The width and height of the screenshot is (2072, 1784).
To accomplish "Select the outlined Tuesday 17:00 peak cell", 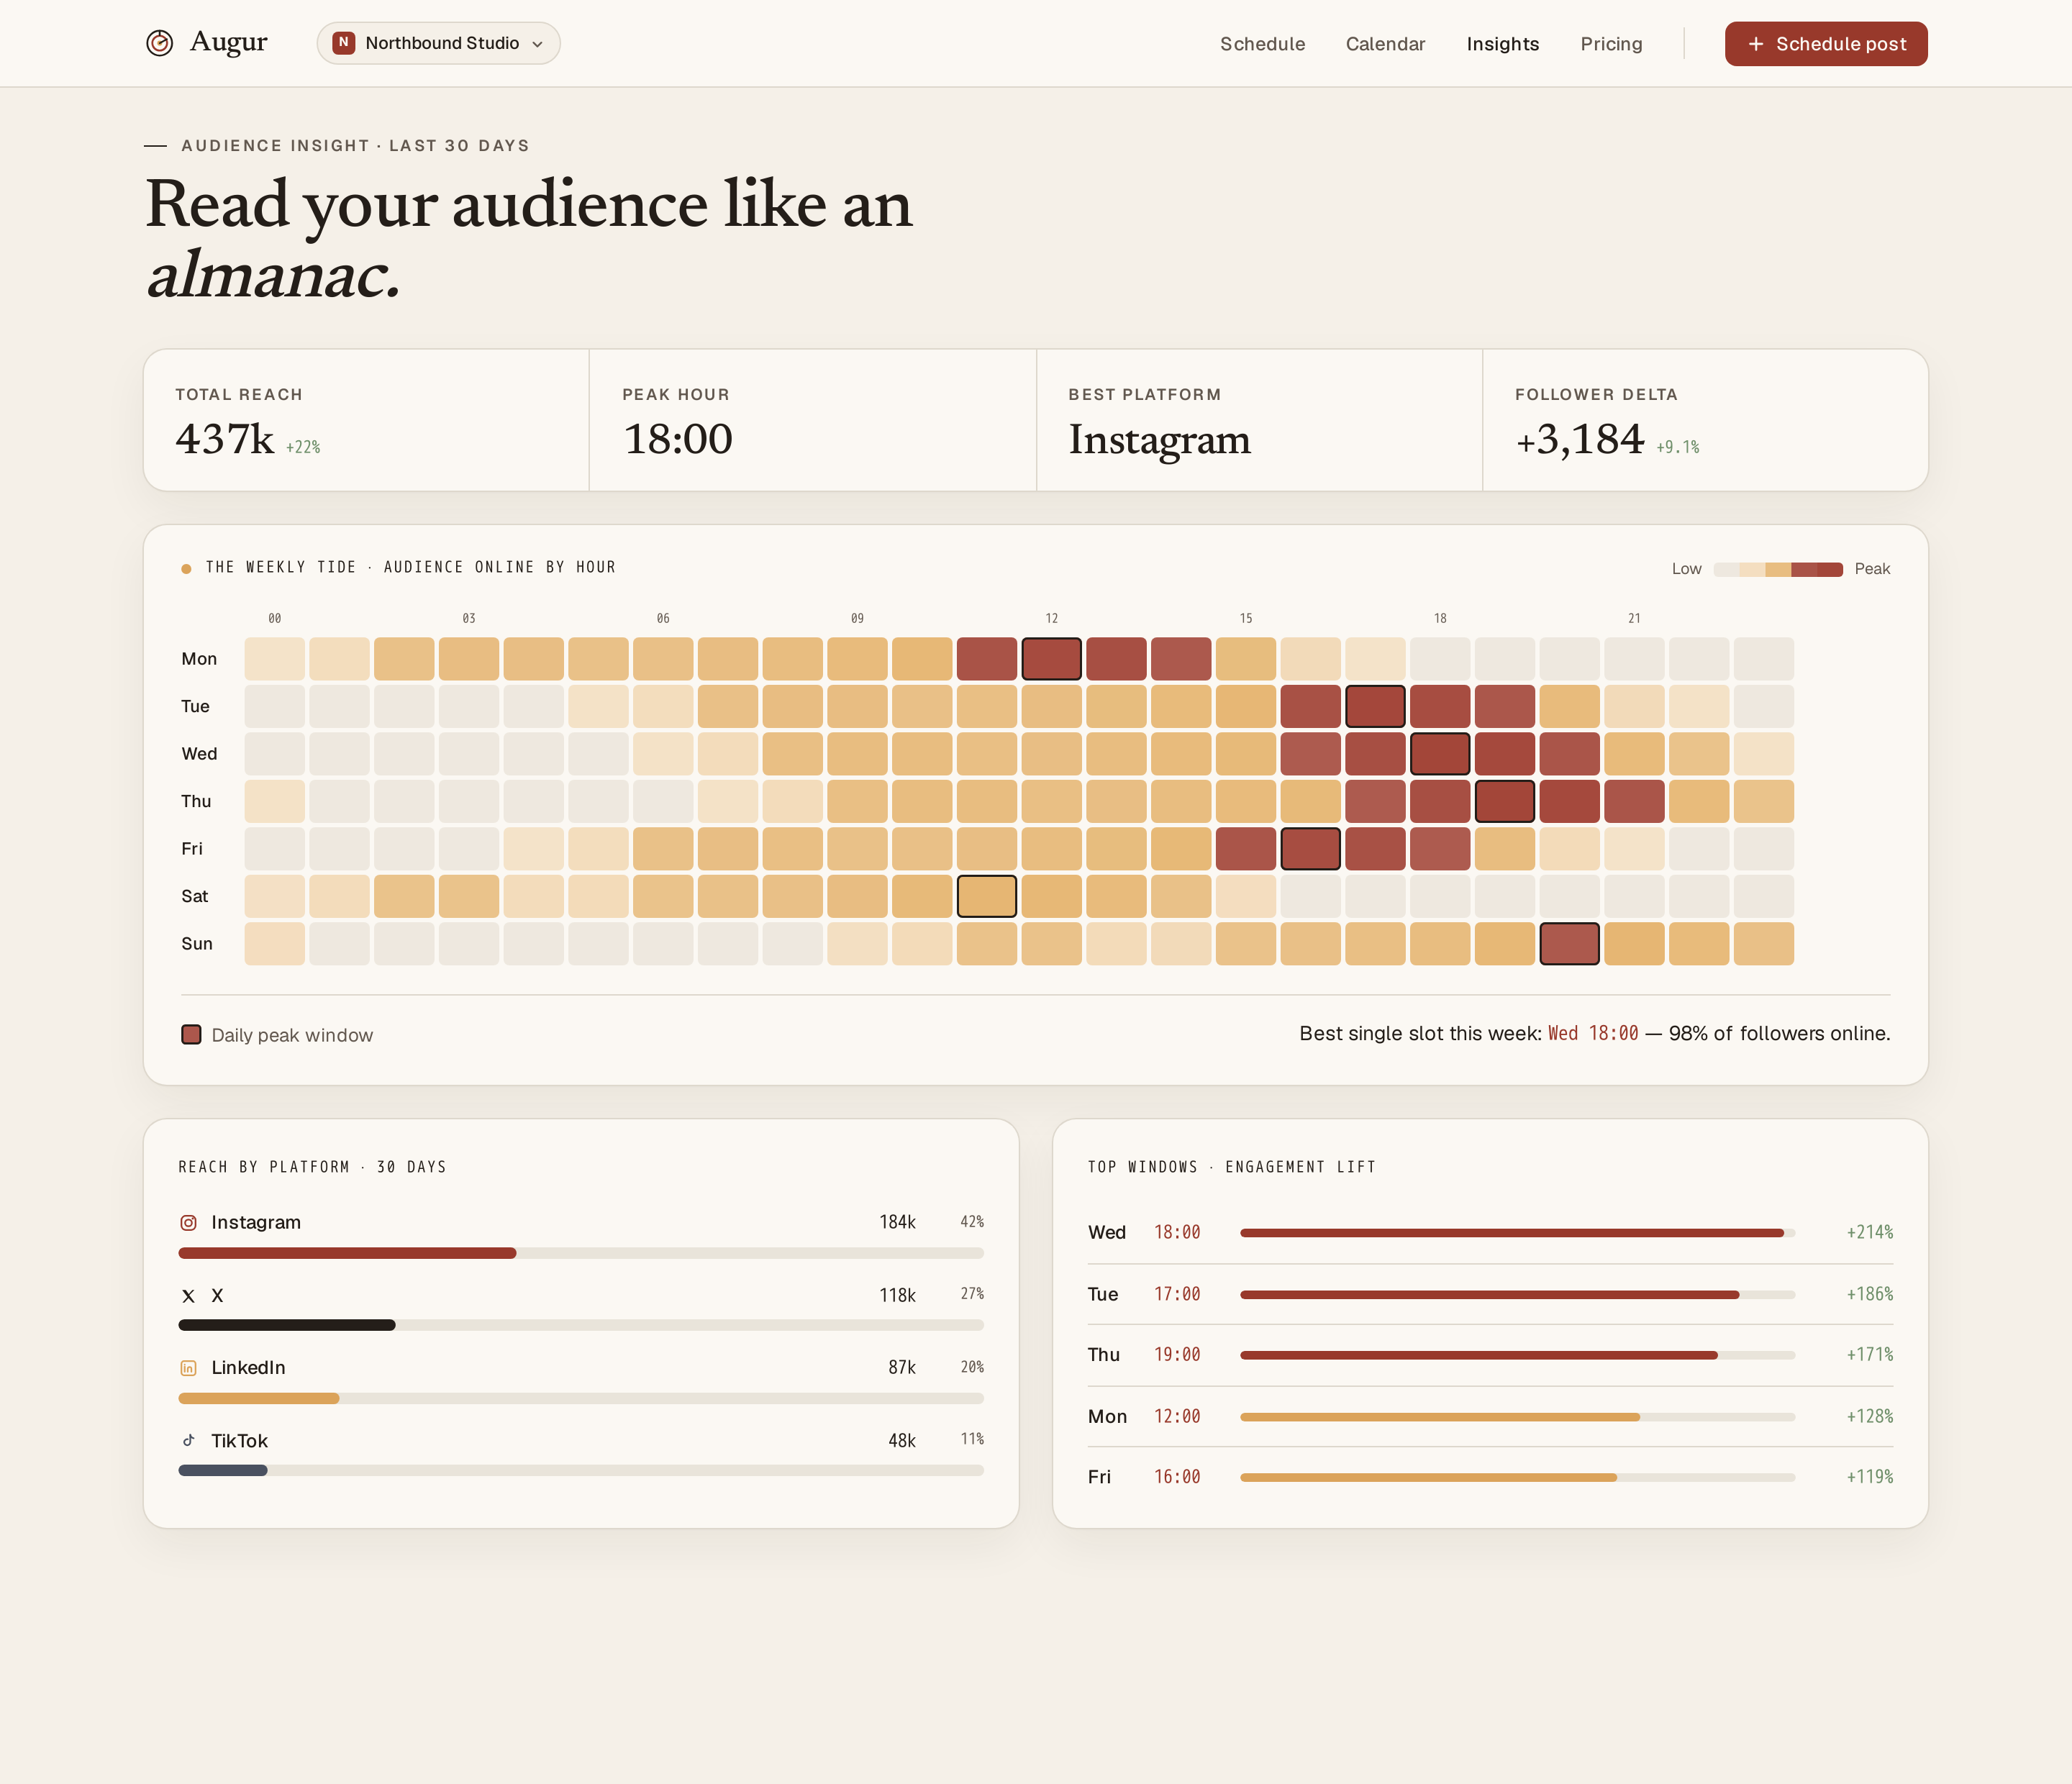I will 1375,706.
